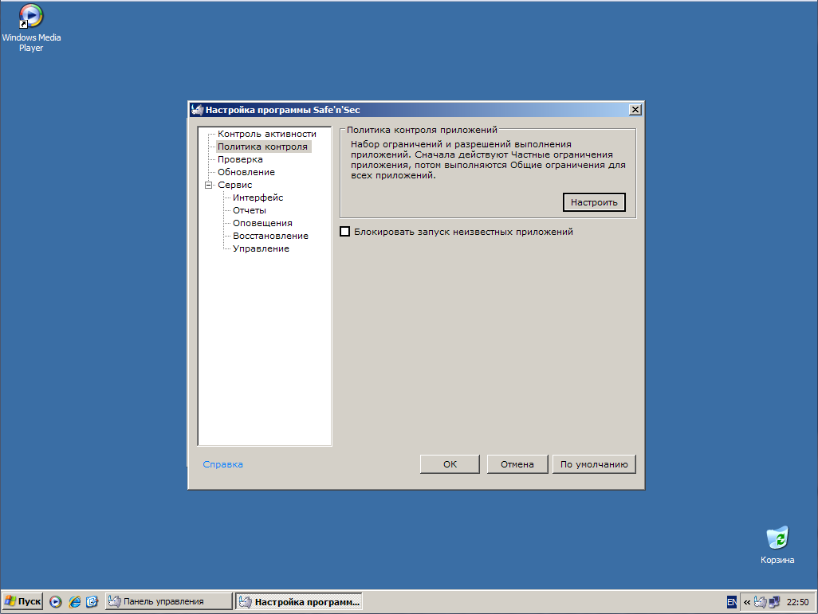Click the third quick launch icon beside Internet Explorer

pyautogui.click(x=92, y=601)
